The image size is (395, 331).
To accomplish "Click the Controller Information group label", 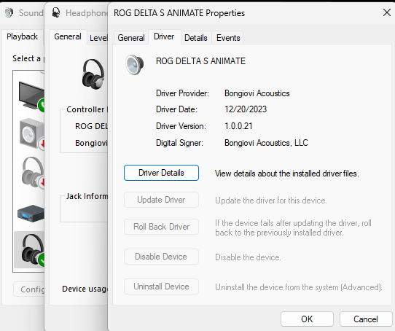I will [87, 109].
